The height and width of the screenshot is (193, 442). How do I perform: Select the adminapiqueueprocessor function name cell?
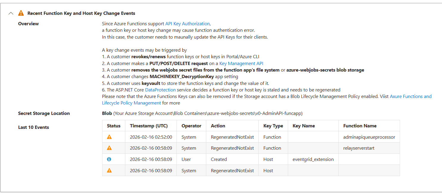[369, 137]
